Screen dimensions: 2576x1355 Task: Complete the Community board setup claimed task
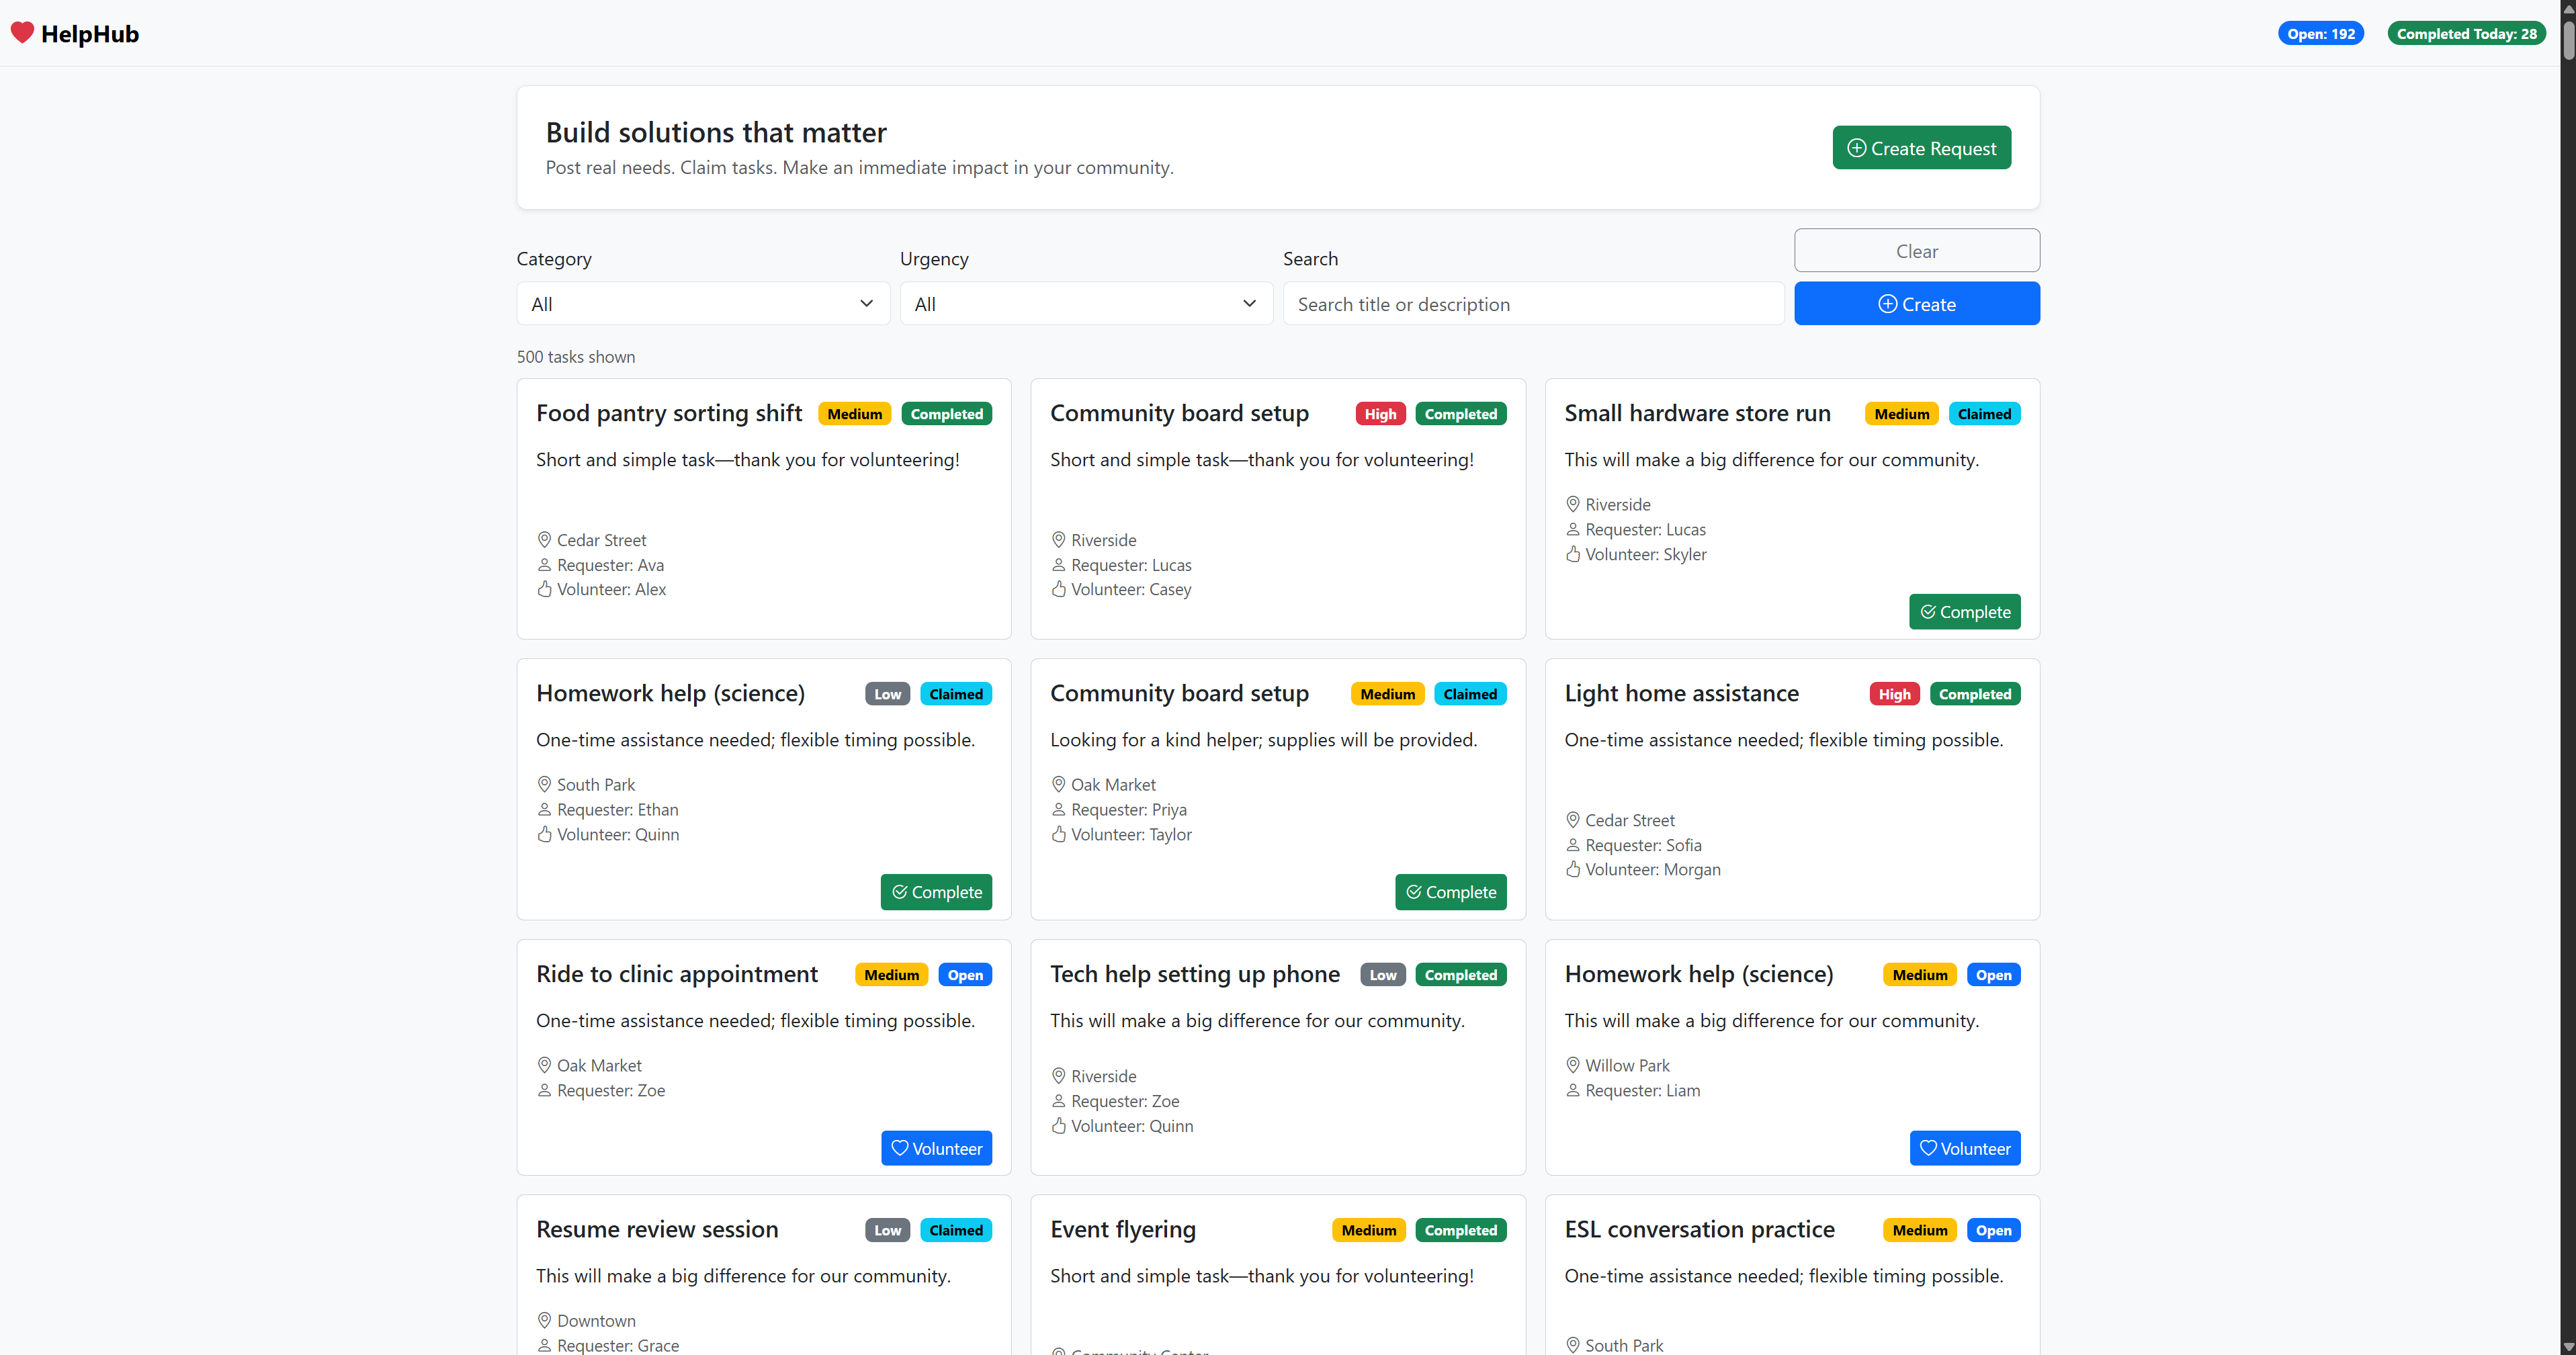click(1450, 892)
